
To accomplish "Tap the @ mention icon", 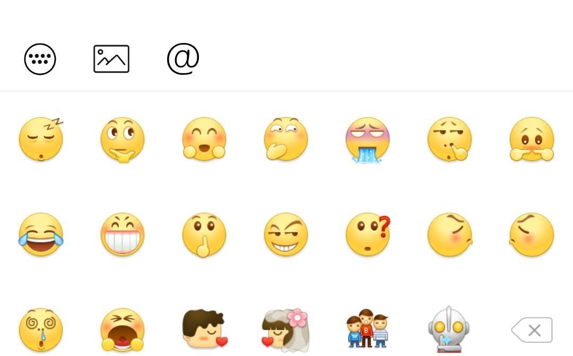I will pos(183,59).
